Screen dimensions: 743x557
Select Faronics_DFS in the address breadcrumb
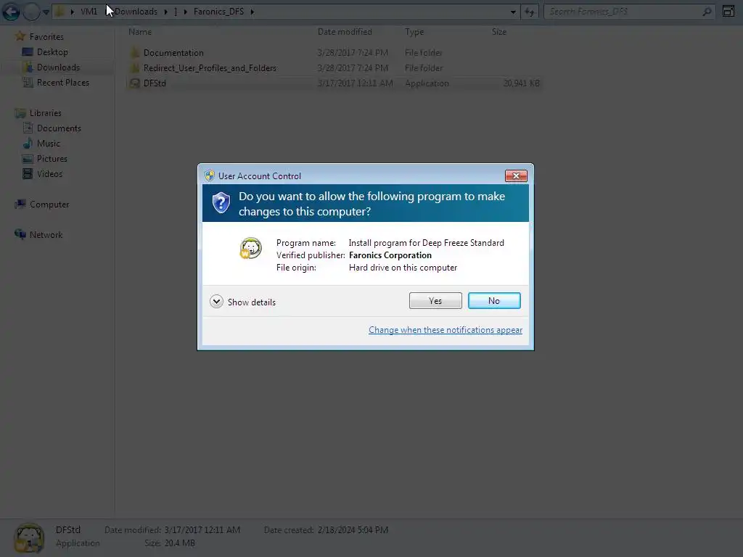point(218,12)
